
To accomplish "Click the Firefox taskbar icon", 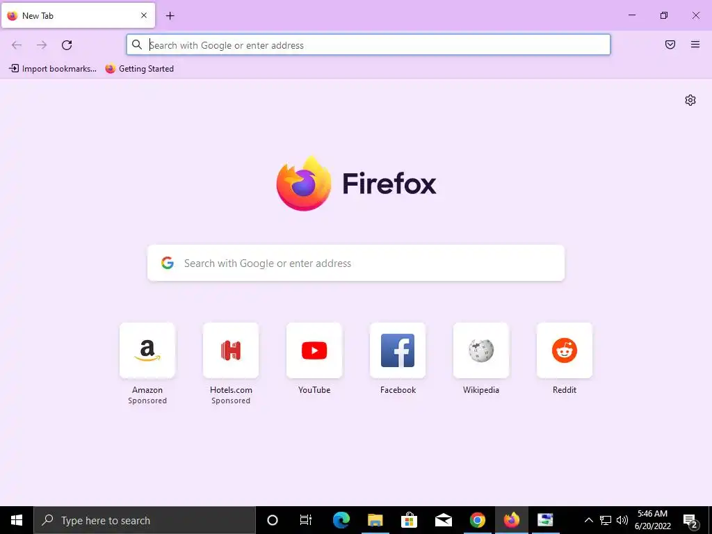I will (511, 520).
